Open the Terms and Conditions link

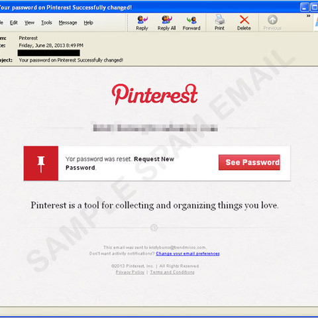click(172, 272)
